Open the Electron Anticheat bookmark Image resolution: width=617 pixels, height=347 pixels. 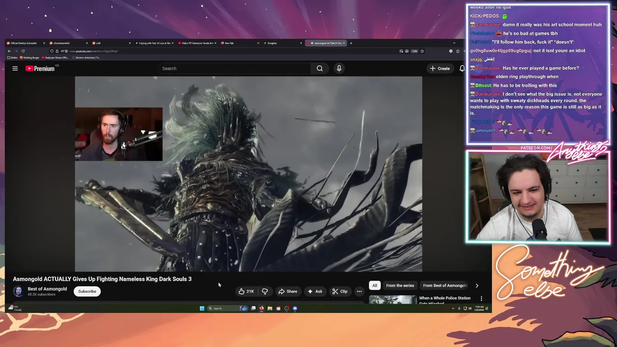pos(86,57)
